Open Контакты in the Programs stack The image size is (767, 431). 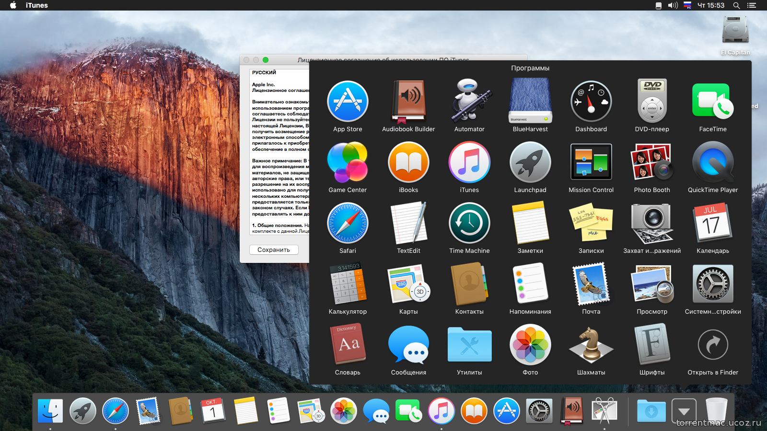tap(469, 284)
